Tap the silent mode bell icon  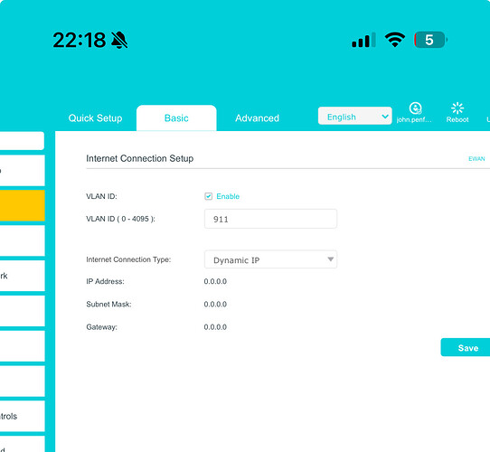[x=119, y=40]
